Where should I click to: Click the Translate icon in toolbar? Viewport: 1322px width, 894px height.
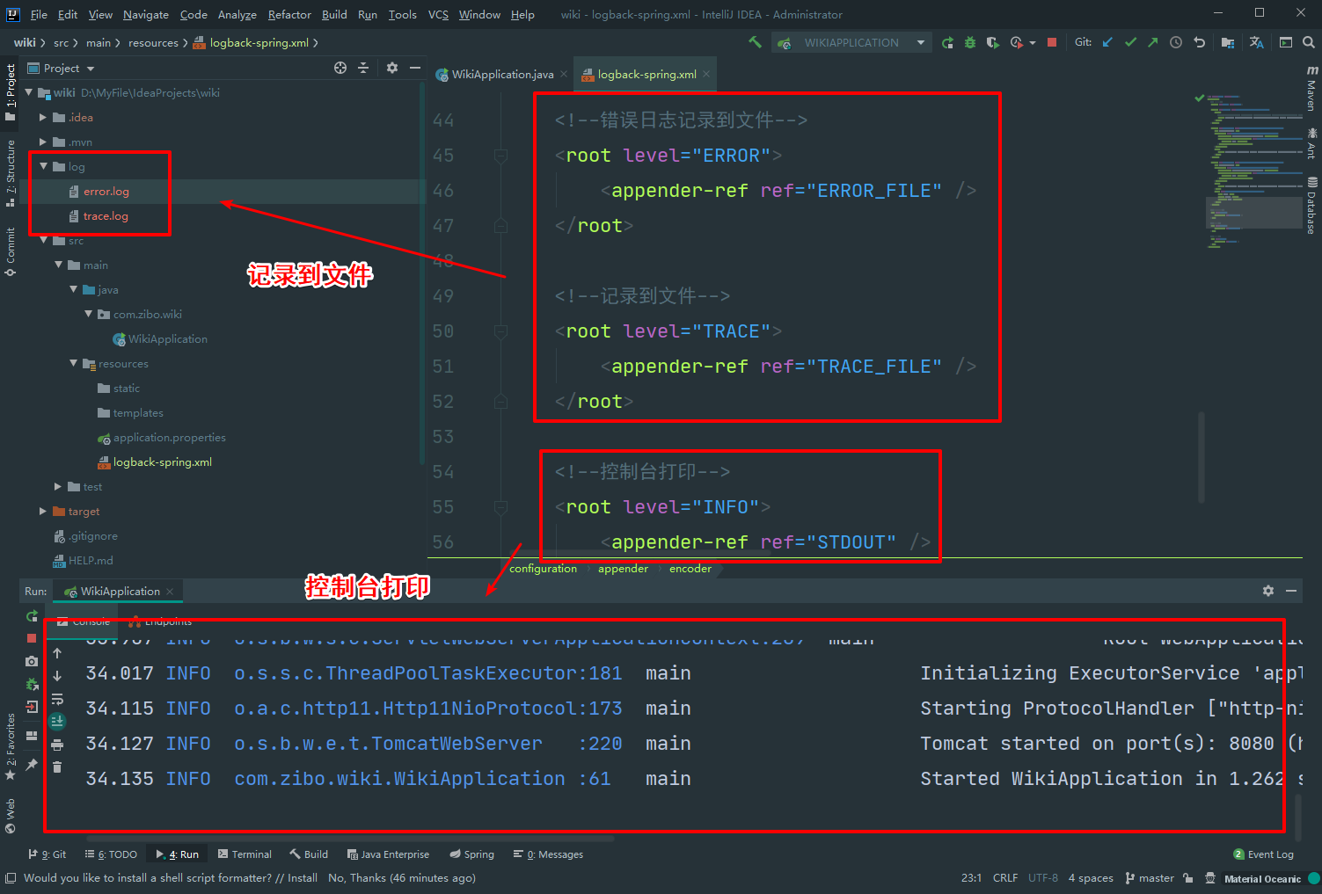point(1257,42)
